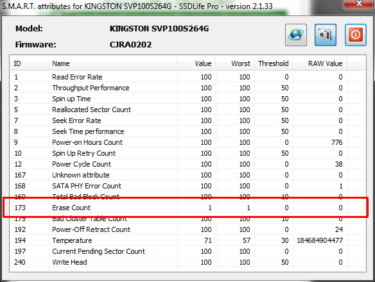Select the Write Head row

tap(187, 262)
